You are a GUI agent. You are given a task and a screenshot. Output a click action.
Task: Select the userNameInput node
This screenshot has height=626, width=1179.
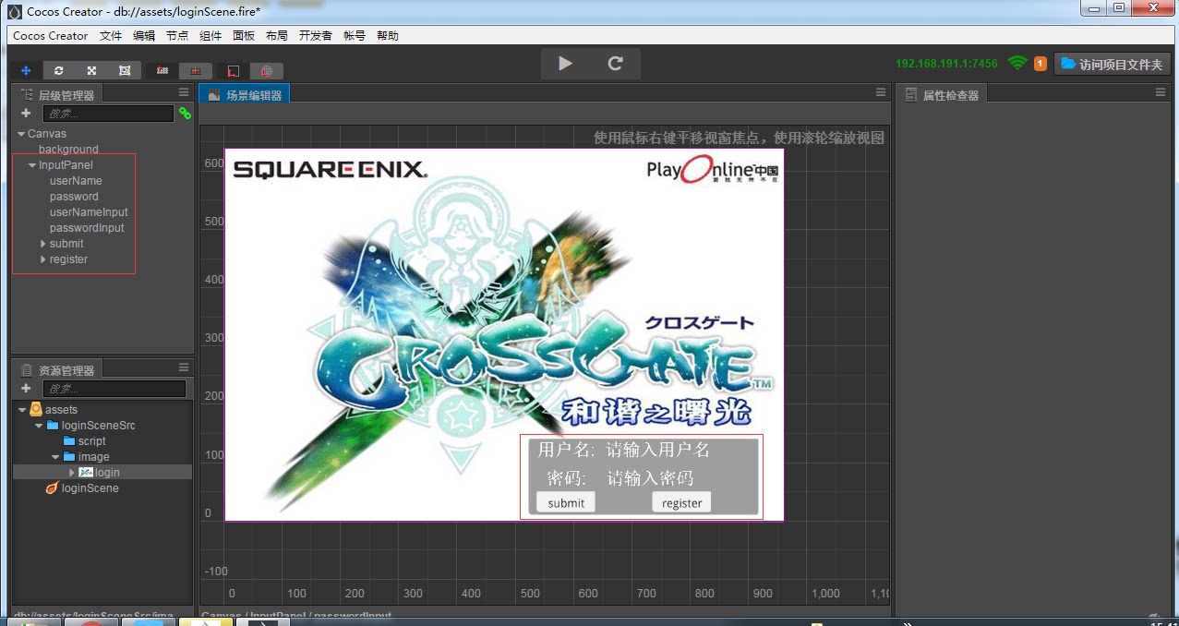pos(89,212)
